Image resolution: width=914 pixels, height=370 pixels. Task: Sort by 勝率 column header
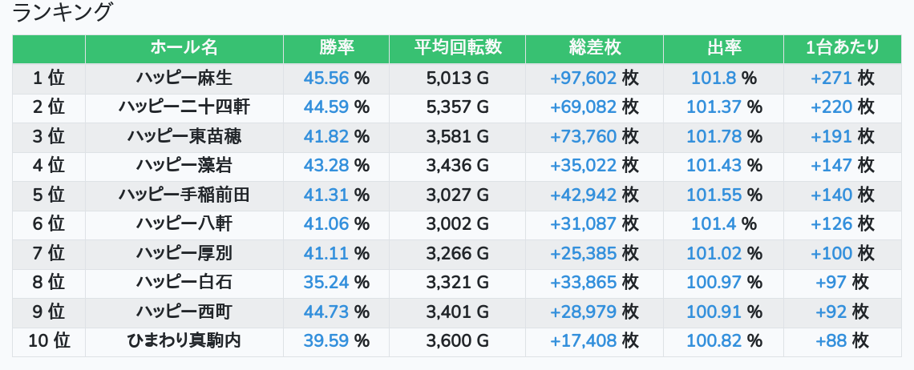click(x=337, y=48)
